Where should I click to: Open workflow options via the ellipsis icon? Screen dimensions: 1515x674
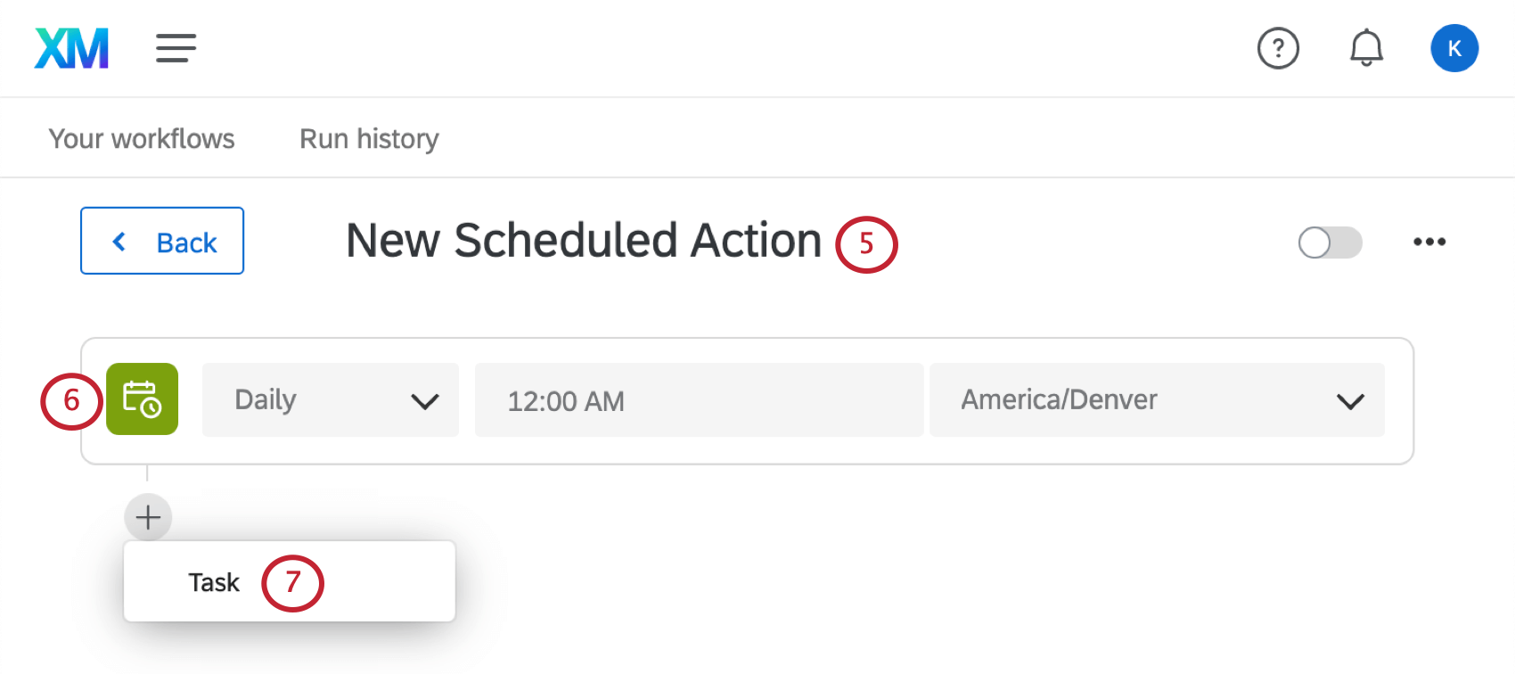pyautogui.click(x=1430, y=241)
